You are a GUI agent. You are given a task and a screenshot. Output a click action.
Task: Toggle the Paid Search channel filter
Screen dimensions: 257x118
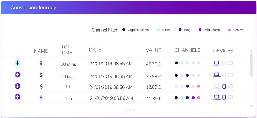[209, 30]
